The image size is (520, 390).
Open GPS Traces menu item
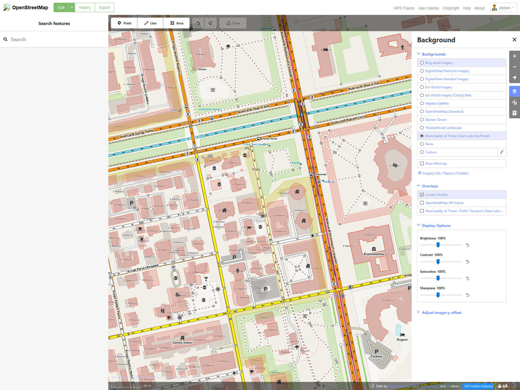[x=404, y=8]
